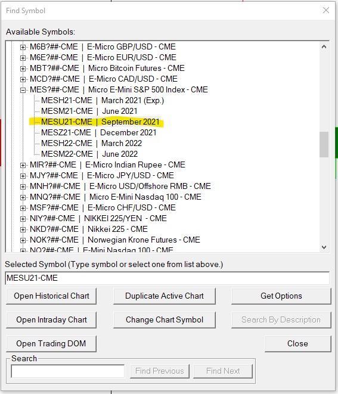Image resolution: width=338 pixels, height=394 pixels.
Task: Open Intraday Chart for selected symbol
Action: tap(51, 320)
